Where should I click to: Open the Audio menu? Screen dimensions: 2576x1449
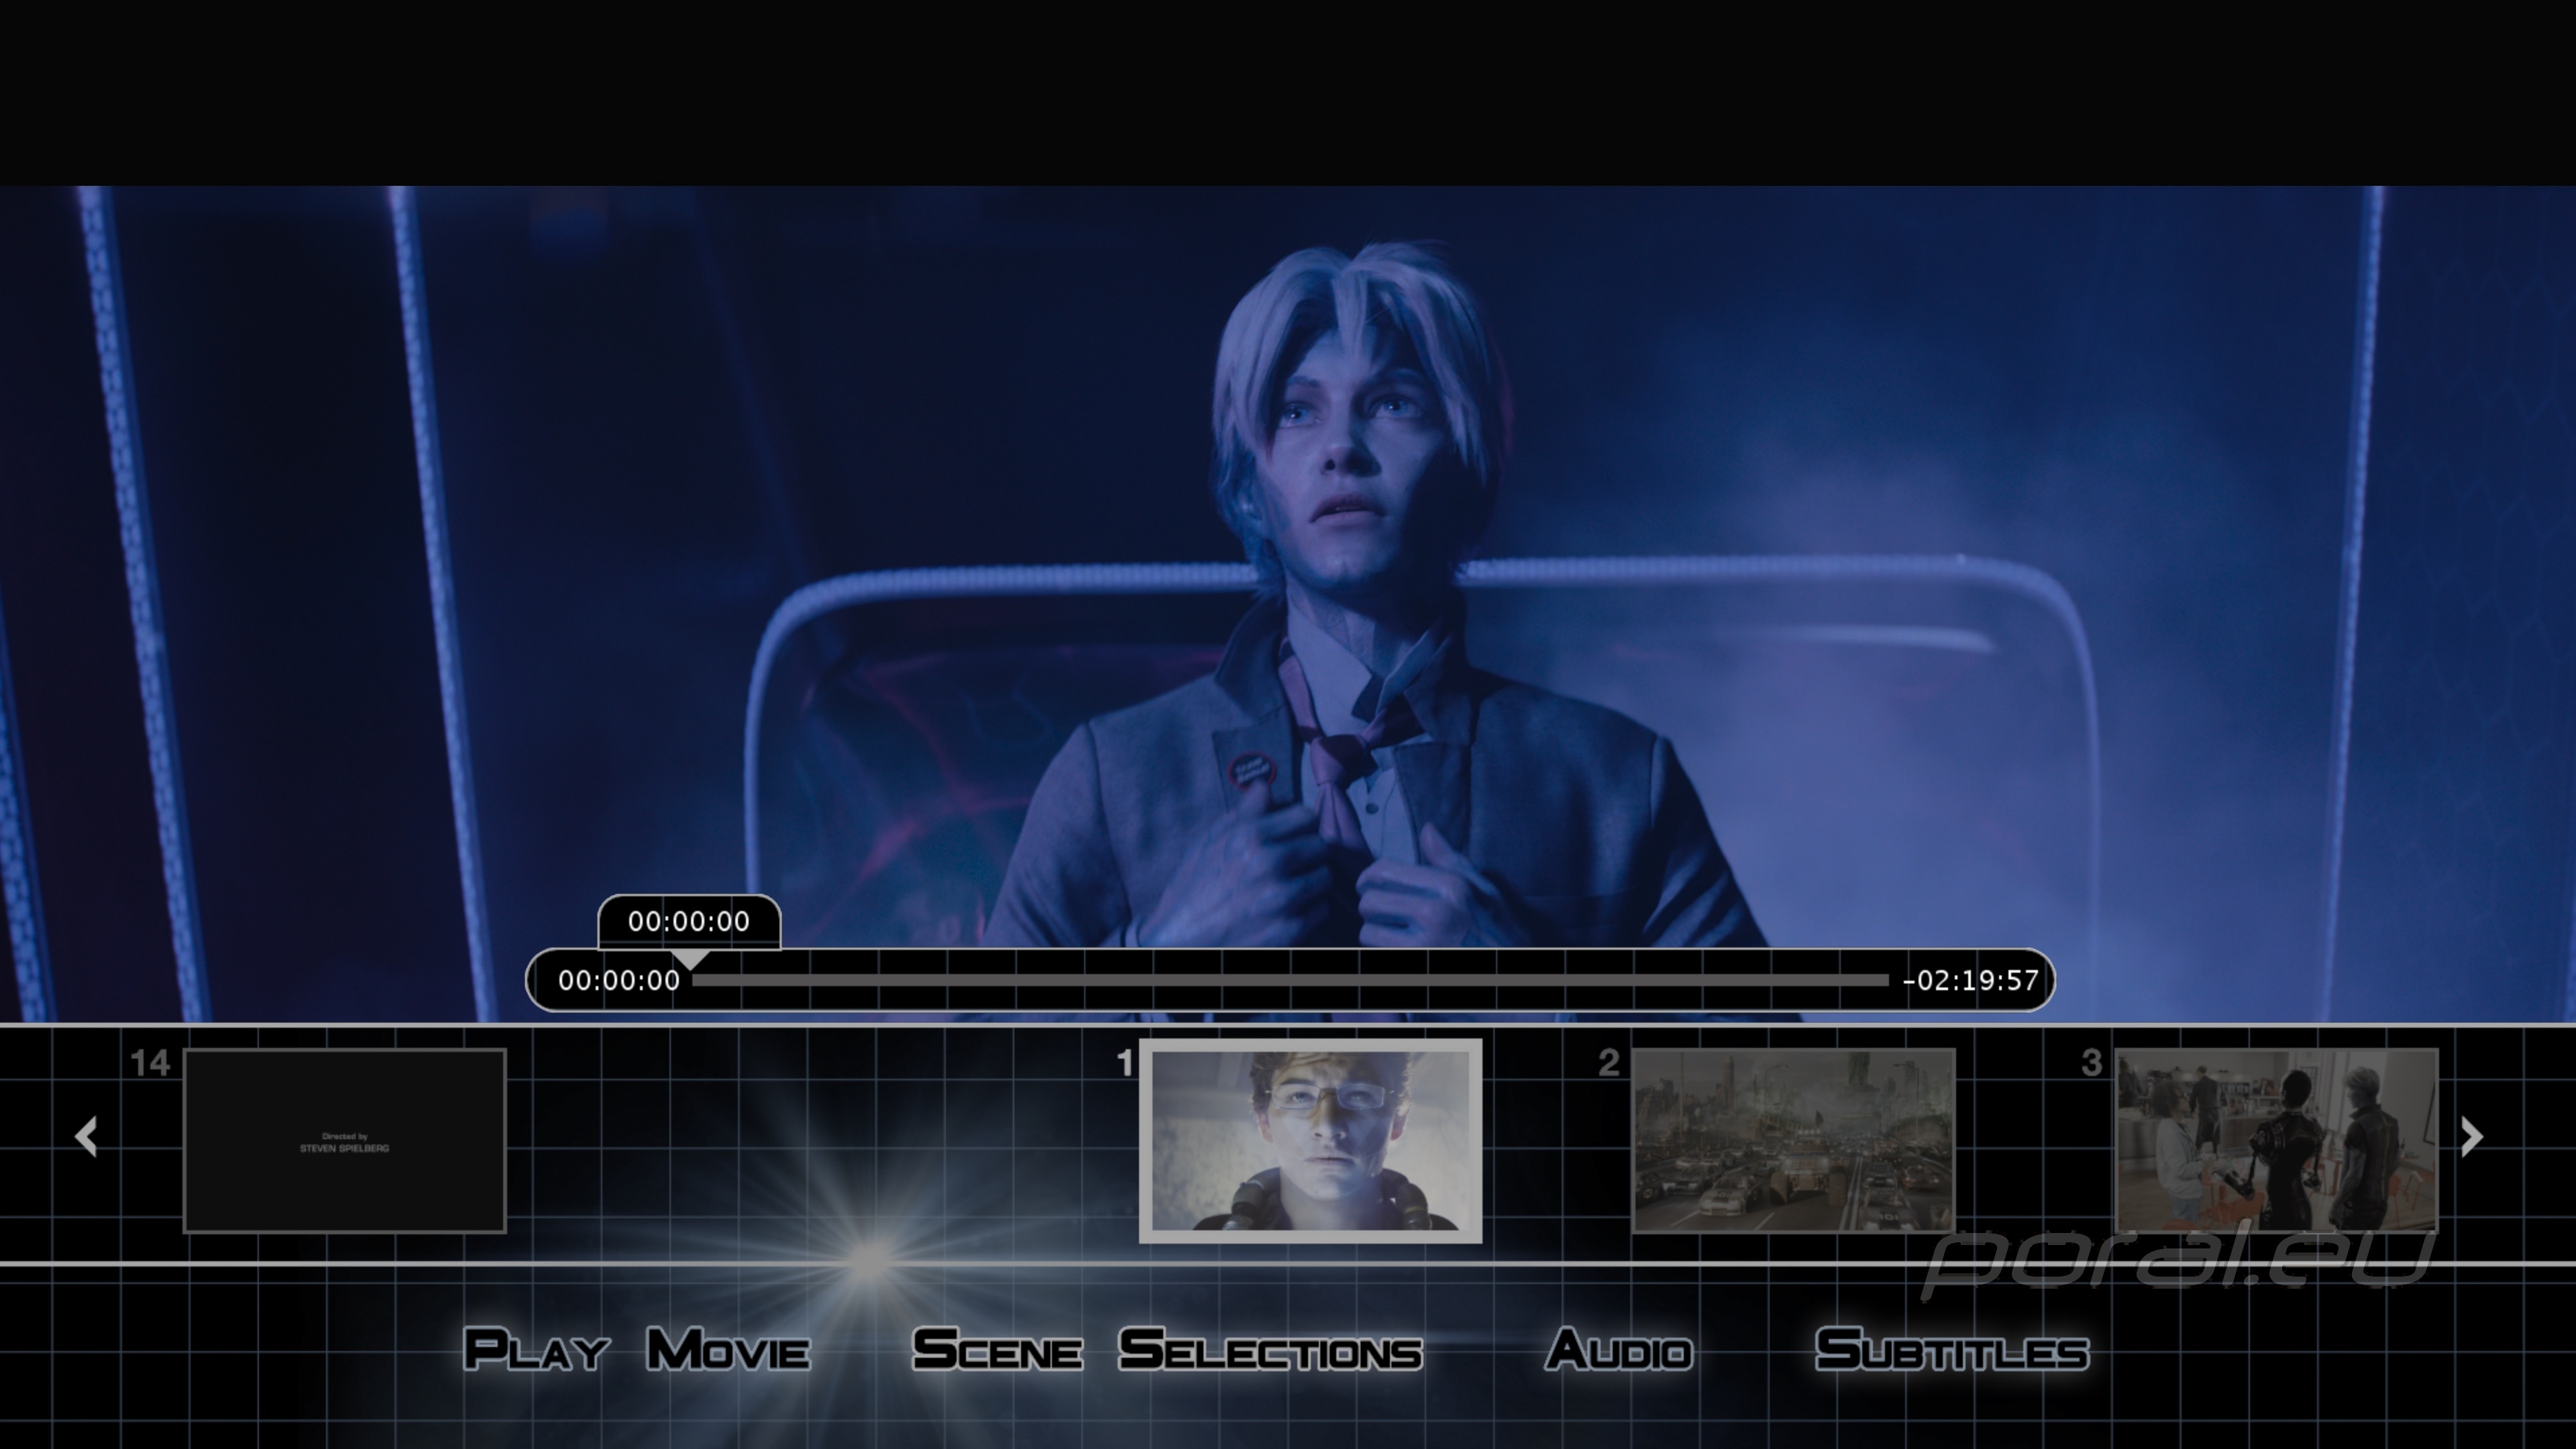point(1619,1349)
